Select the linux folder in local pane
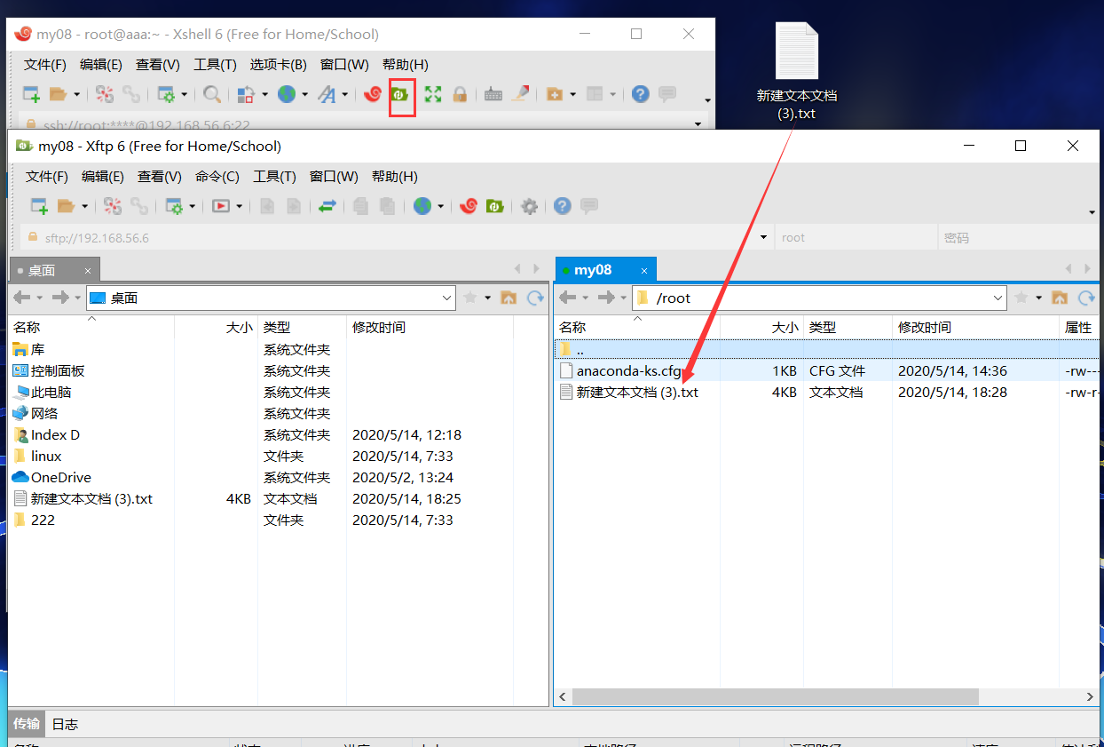The width and height of the screenshot is (1104, 747). [x=46, y=456]
